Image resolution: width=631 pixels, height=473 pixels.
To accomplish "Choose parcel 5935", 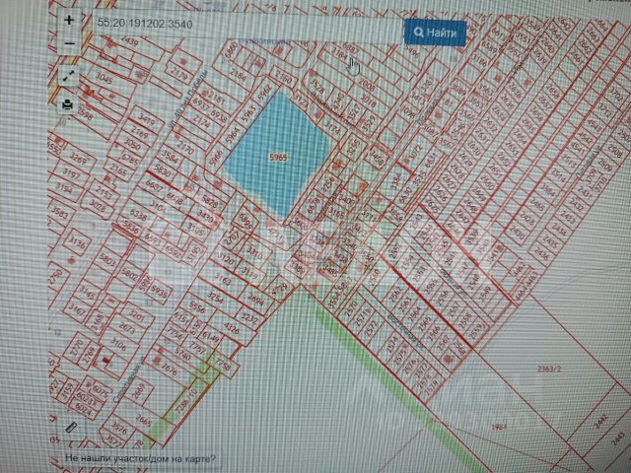I will [x=159, y=293].
